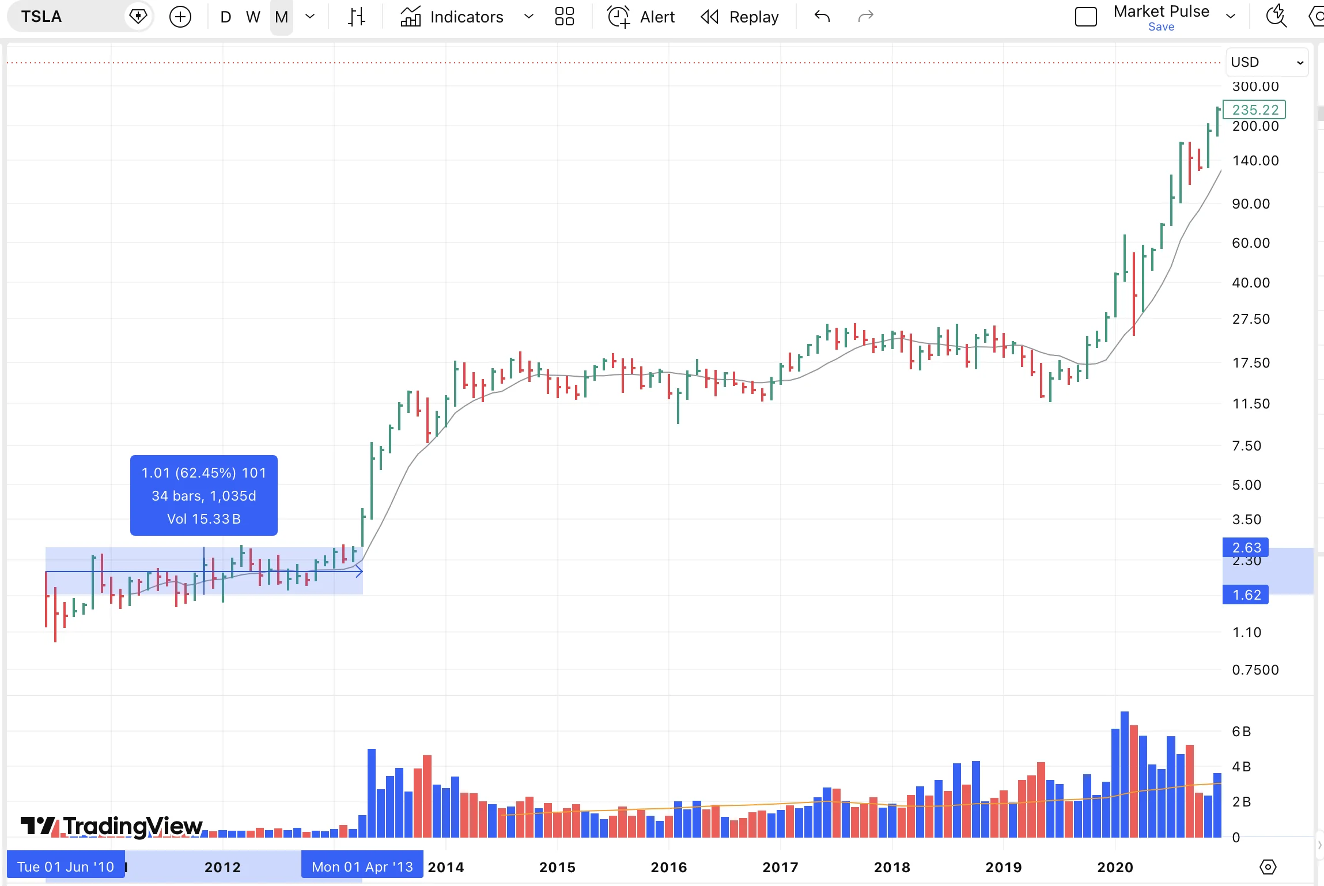Switch to the weekly (W) interval
Image resolution: width=1324 pixels, height=886 pixels.
click(253, 17)
